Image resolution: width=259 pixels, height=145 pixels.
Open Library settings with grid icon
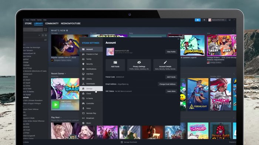pos(91,79)
